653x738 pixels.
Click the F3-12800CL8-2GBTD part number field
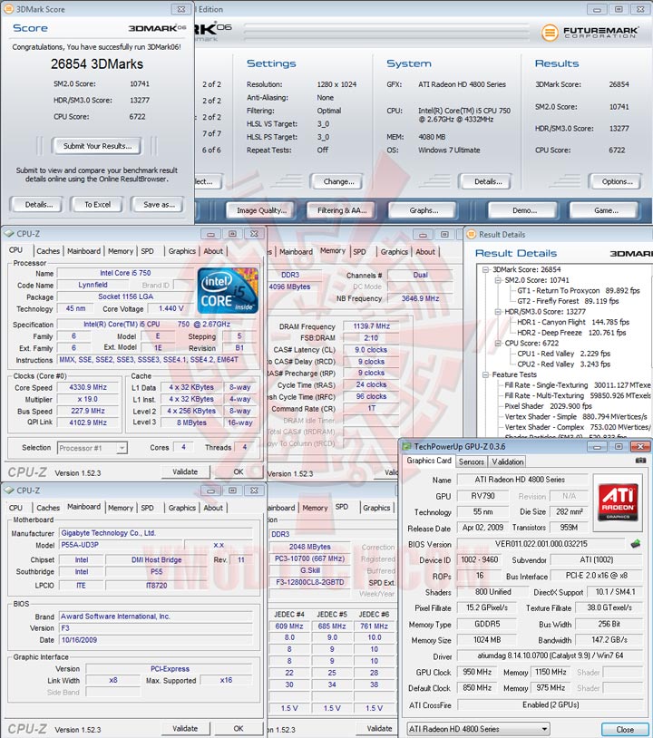310,582
